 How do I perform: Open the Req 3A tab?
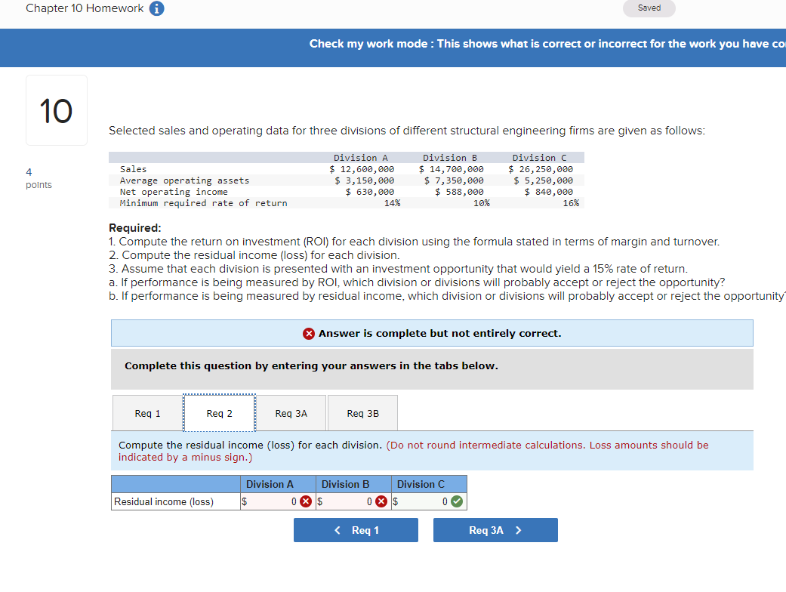(291, 412)
